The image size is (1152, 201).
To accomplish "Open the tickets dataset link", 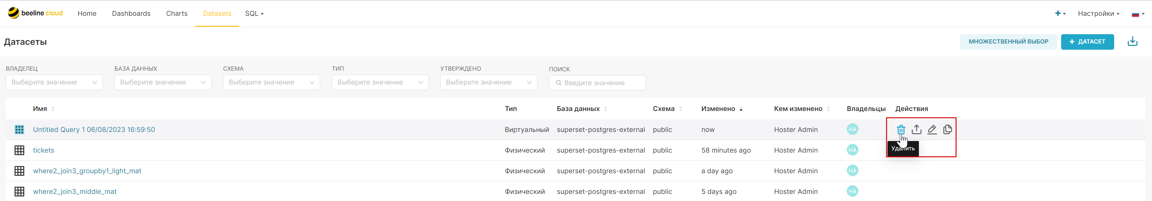I will (x=43, y=150).
